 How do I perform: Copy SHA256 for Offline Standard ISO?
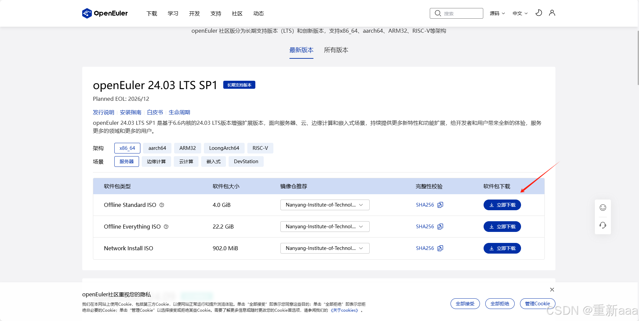tap(440, 205)
